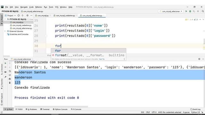Click the Run console horizontal scrollbar
This screenshot has width=205, height=115.
click(x=51, y=107)
